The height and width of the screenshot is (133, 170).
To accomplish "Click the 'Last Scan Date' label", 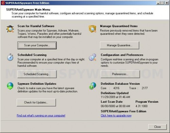I will pos(112,102).
